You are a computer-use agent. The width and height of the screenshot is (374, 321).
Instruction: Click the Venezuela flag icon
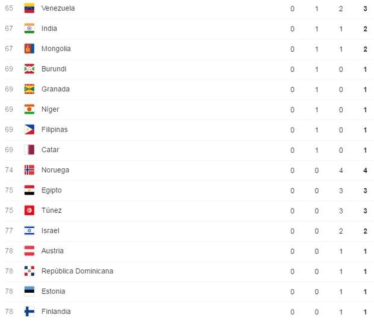point(30,8)
